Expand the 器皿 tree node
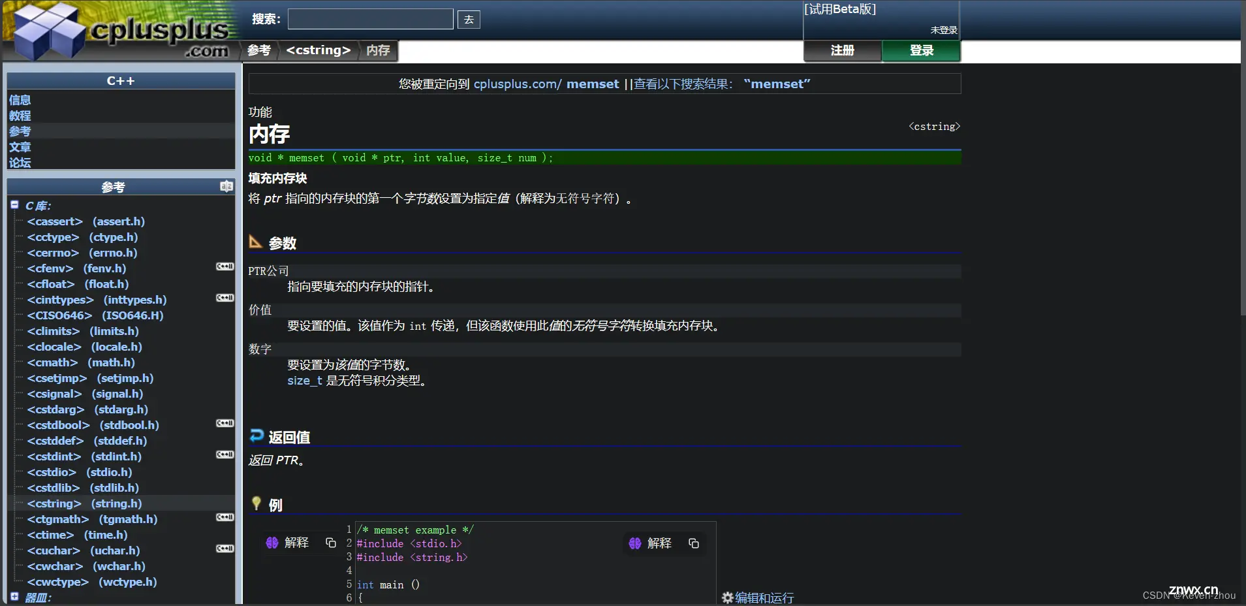The width and height of the screenshot is (1246, 606). (x=14, y=596)
